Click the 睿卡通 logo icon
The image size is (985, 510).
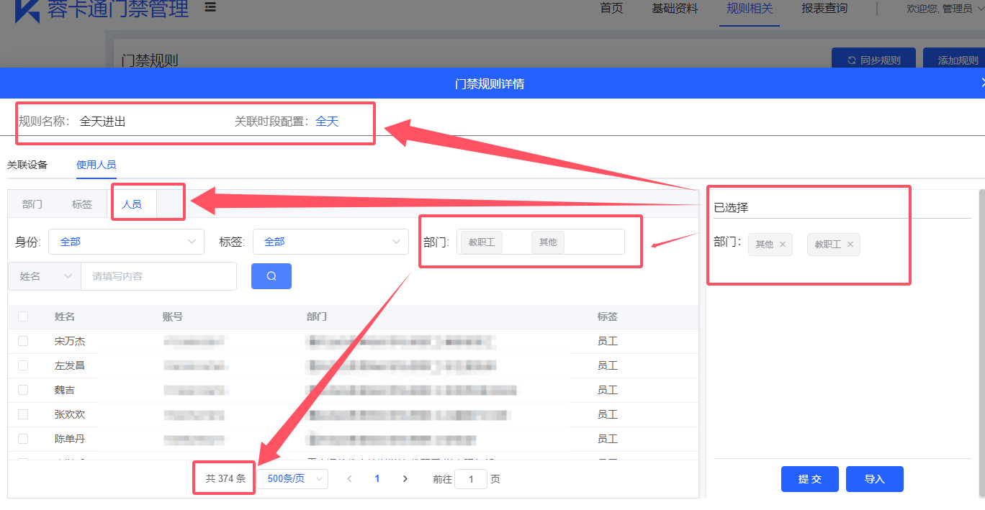click(27, 10)
